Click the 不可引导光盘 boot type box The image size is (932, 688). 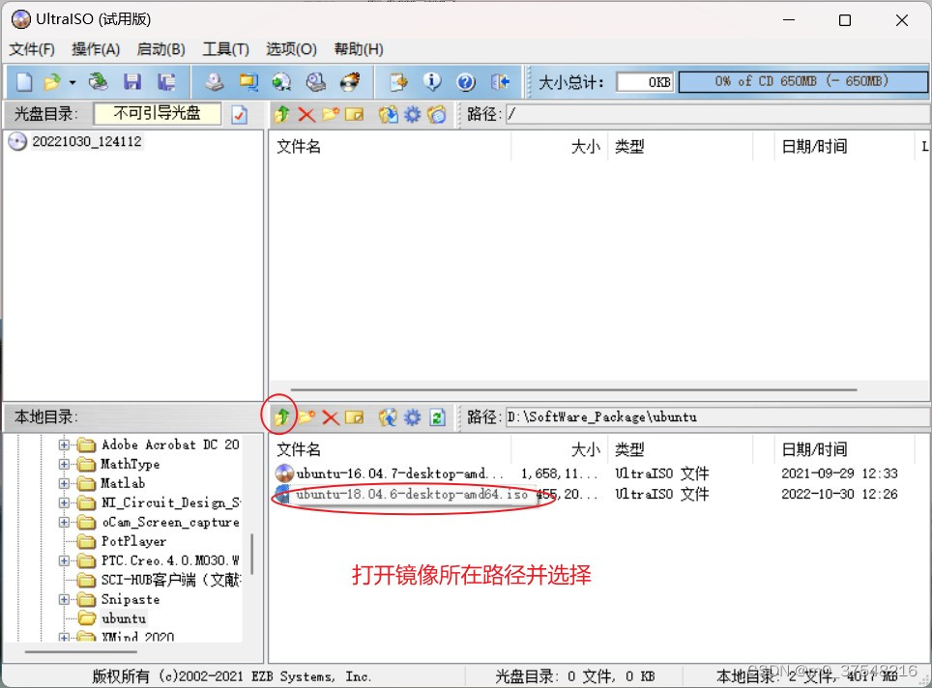tap(158, 114)
